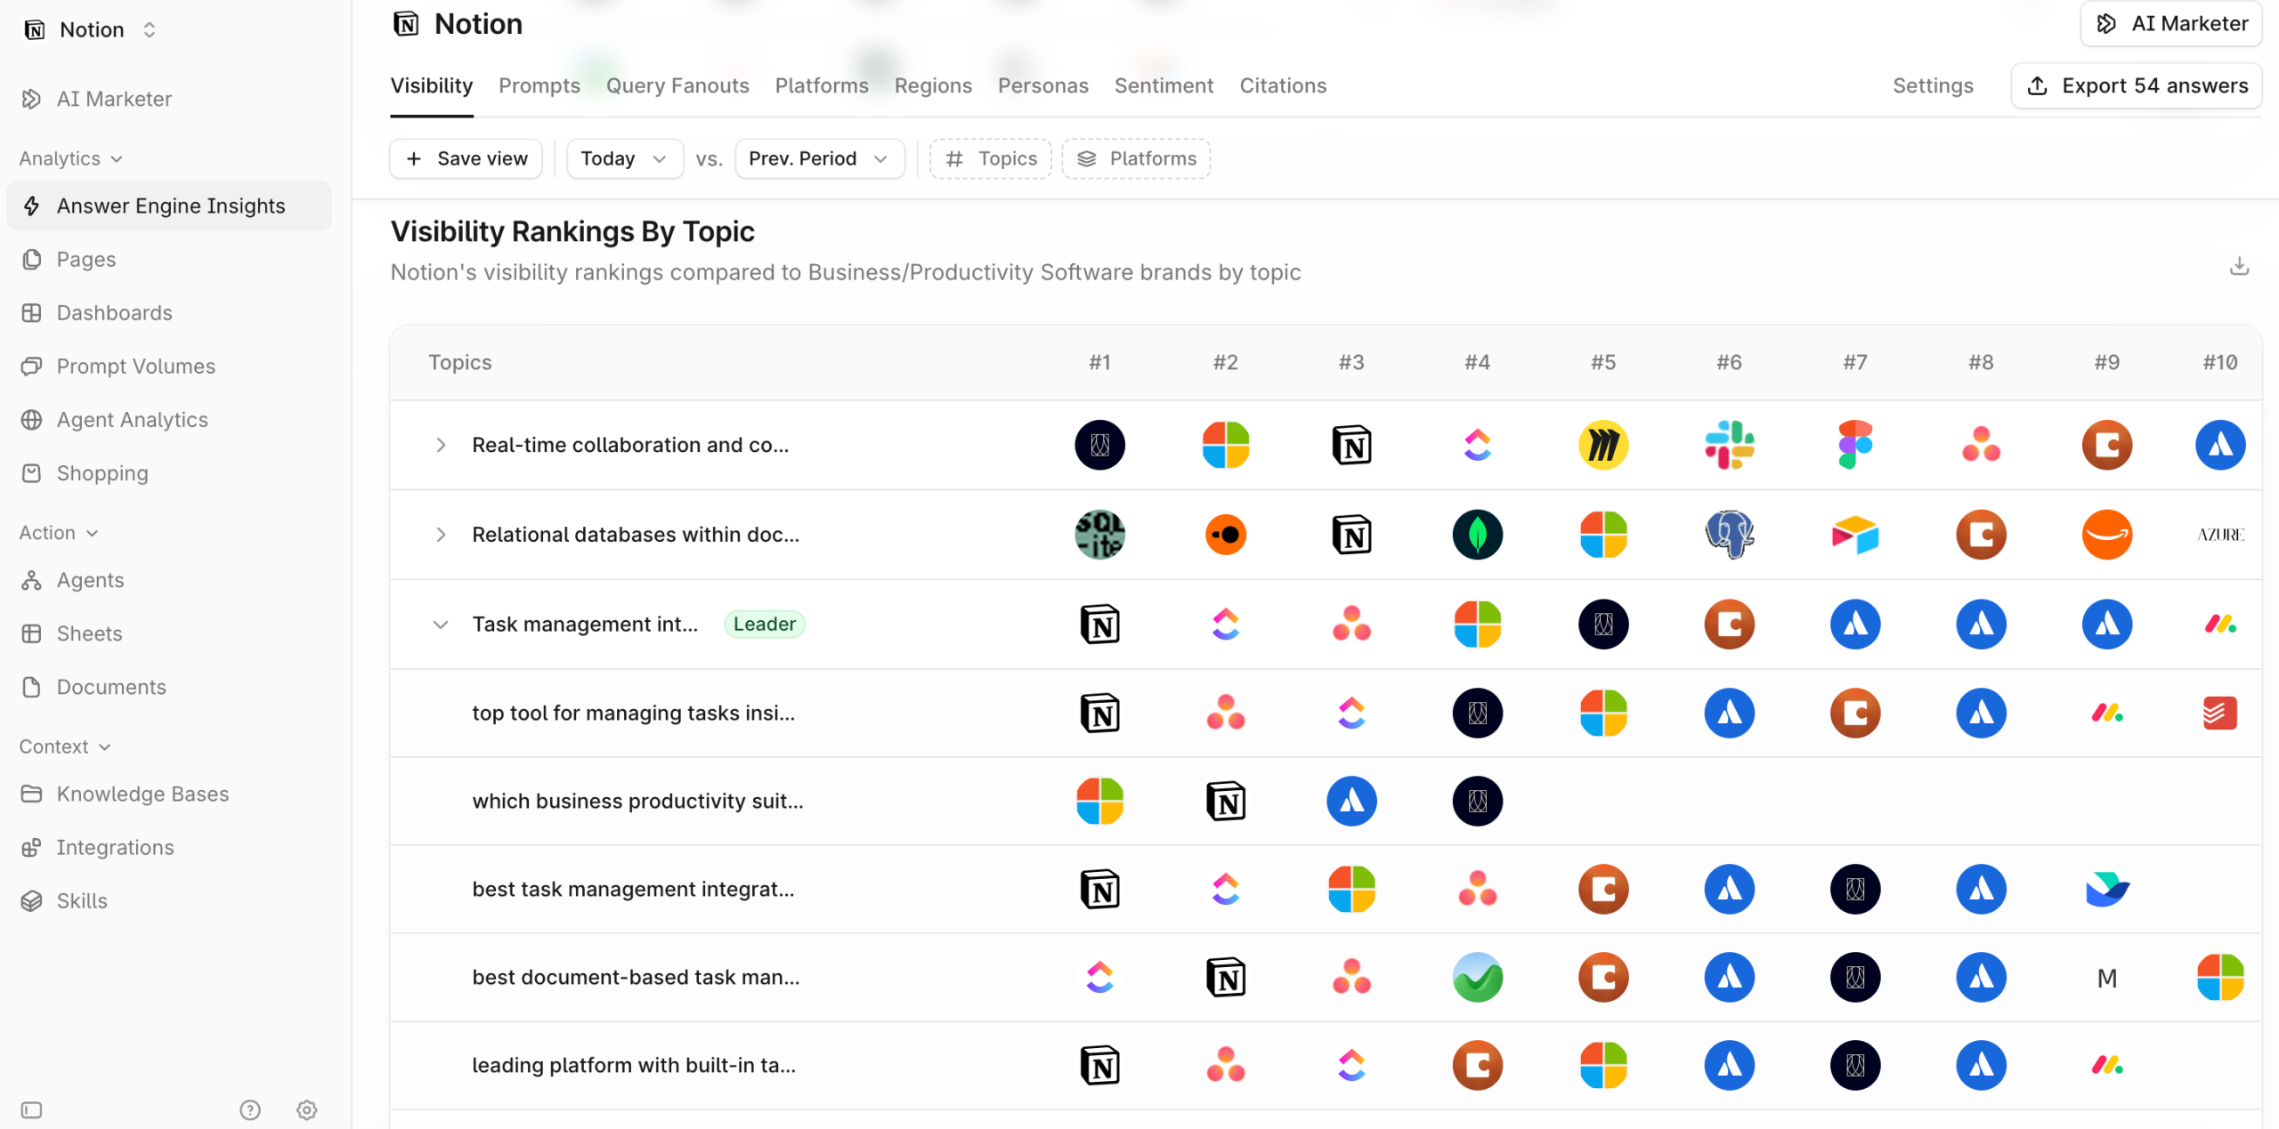Download the Visibility Rankings table
Viewport: 2279px width, 1129px height.
2239,266
